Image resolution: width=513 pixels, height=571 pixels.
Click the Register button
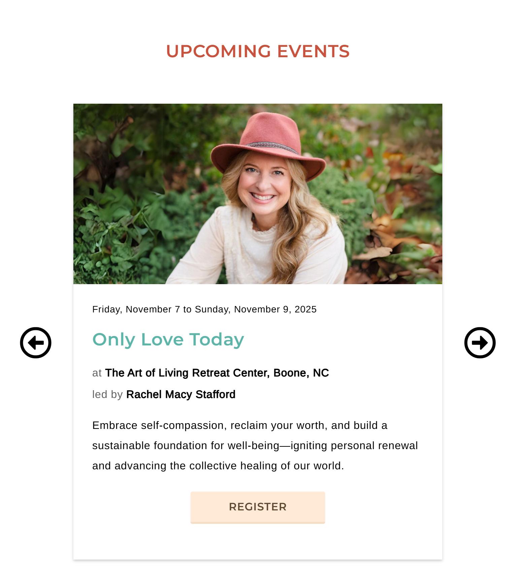coord(258,507)
